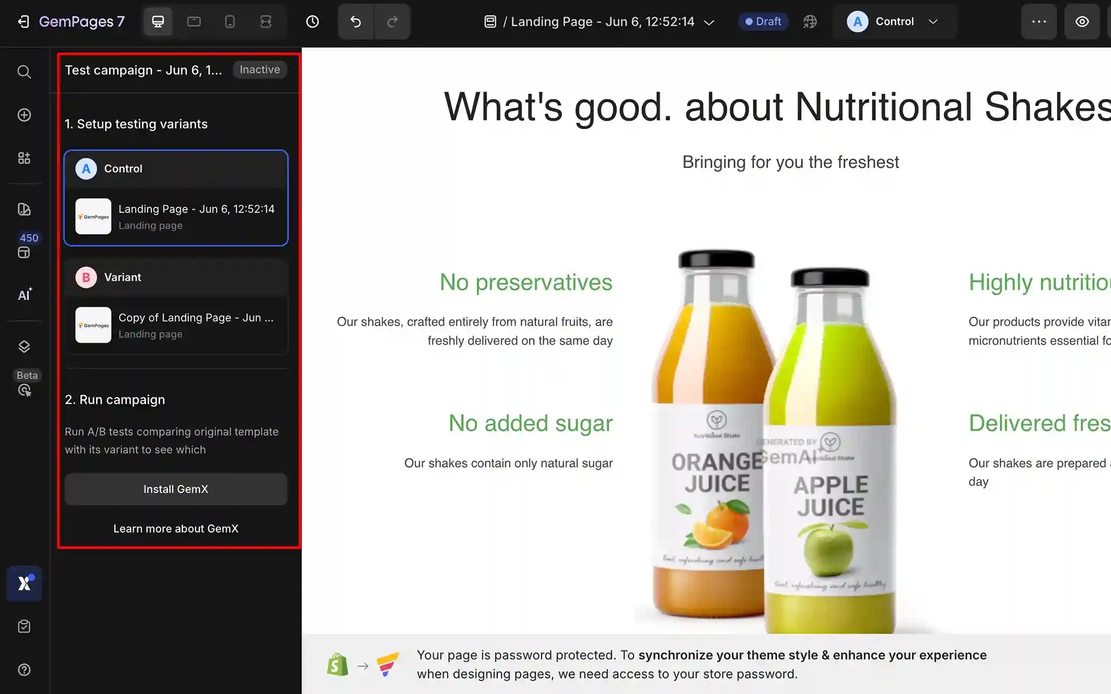
Task: Redo the last change
Action: pyautogui.click(x=392, y=21)
